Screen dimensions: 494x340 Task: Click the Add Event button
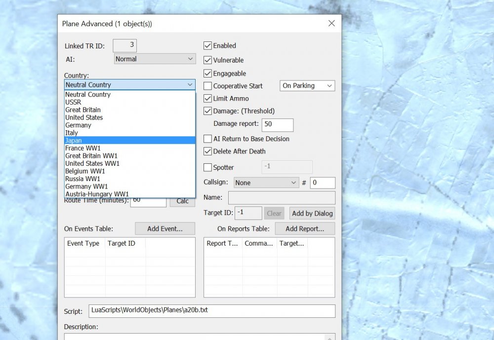[165, 229]
